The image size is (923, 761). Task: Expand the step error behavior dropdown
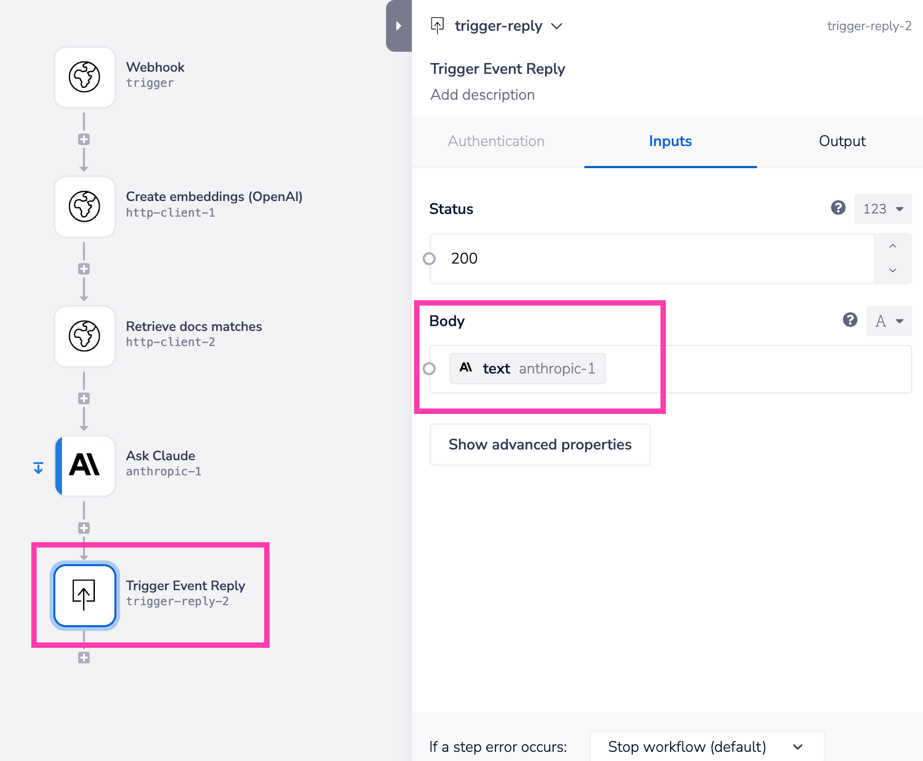pyautogui.click(x=706, y=746)
